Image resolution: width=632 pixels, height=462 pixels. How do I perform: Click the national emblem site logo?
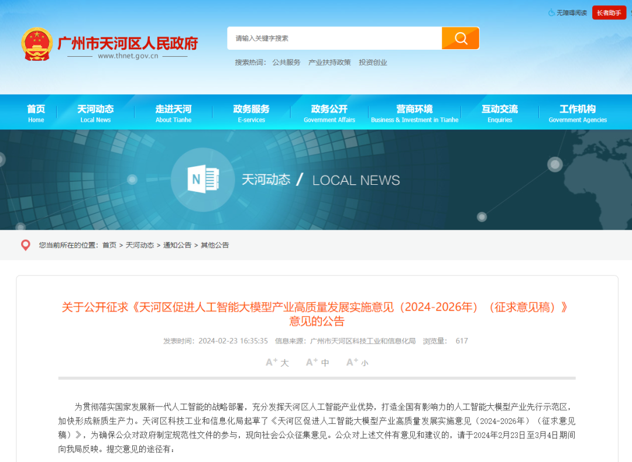click(x=37, y=42)
